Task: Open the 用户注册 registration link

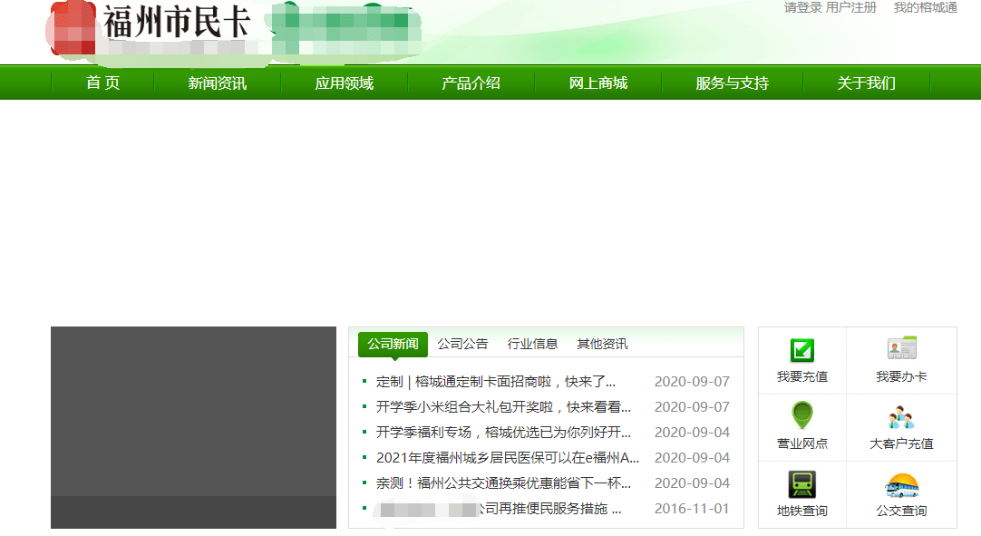Action: tap(850, 8)
